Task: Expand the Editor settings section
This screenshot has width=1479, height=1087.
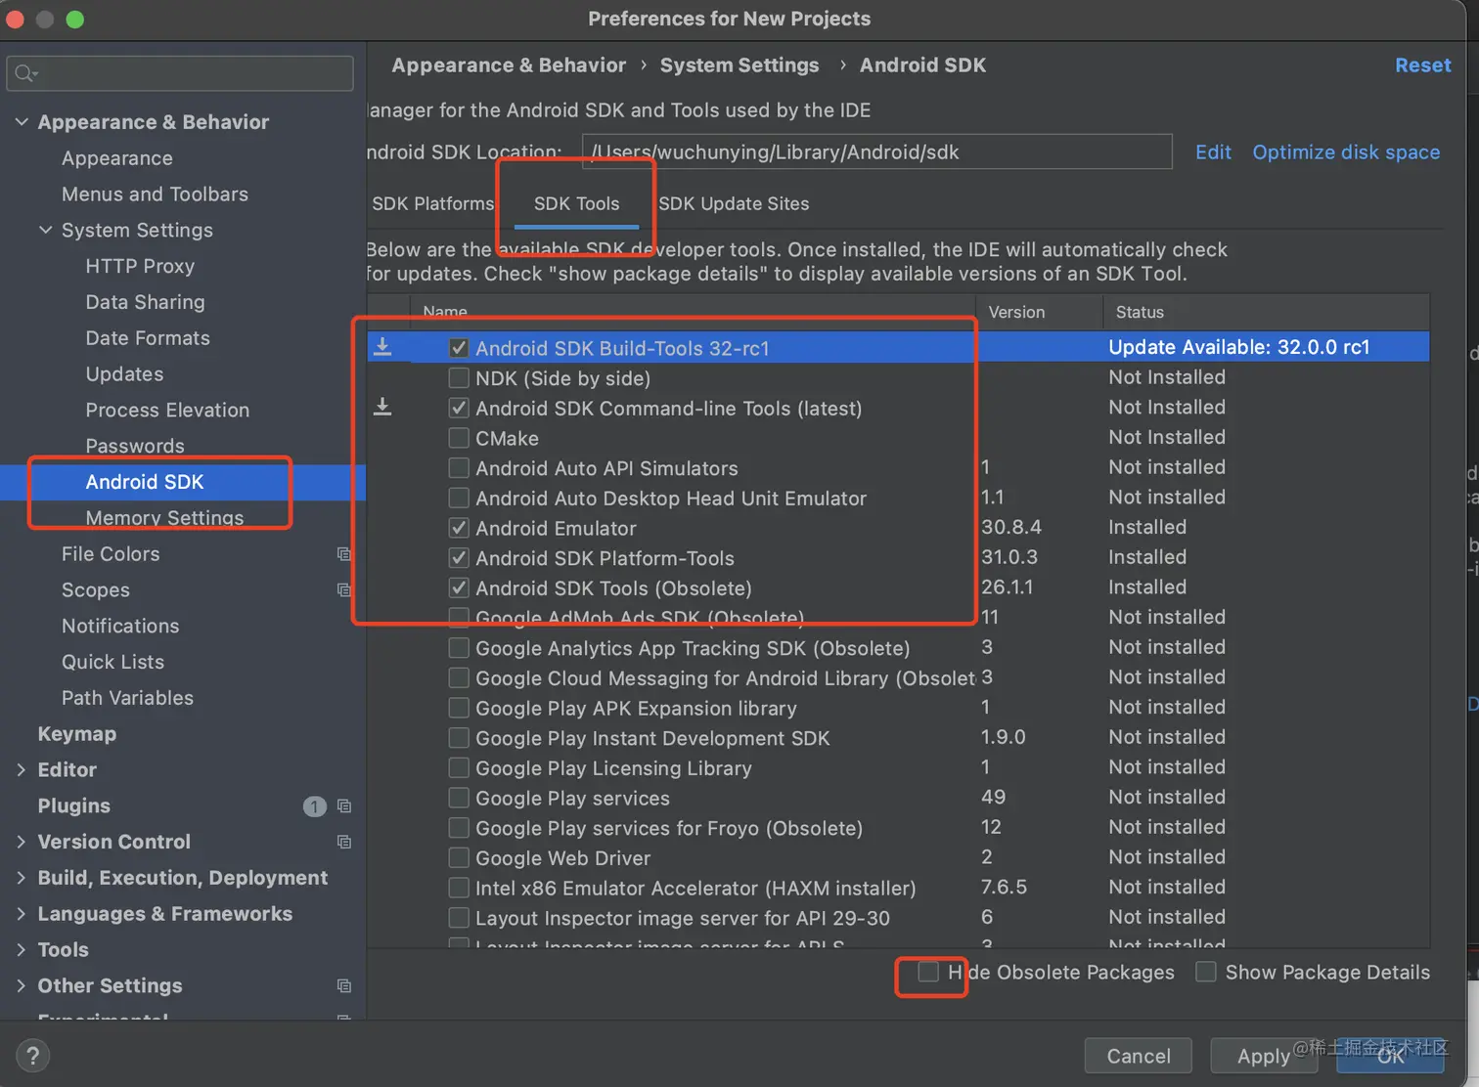Action: coord(22,770)
